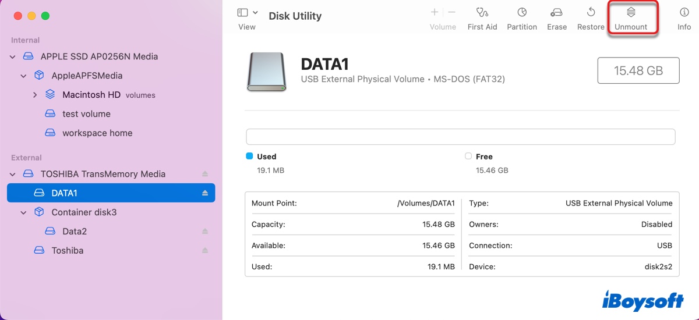699x320 pixels.
Task: Click the minus volume button
Action: (451, 12)
